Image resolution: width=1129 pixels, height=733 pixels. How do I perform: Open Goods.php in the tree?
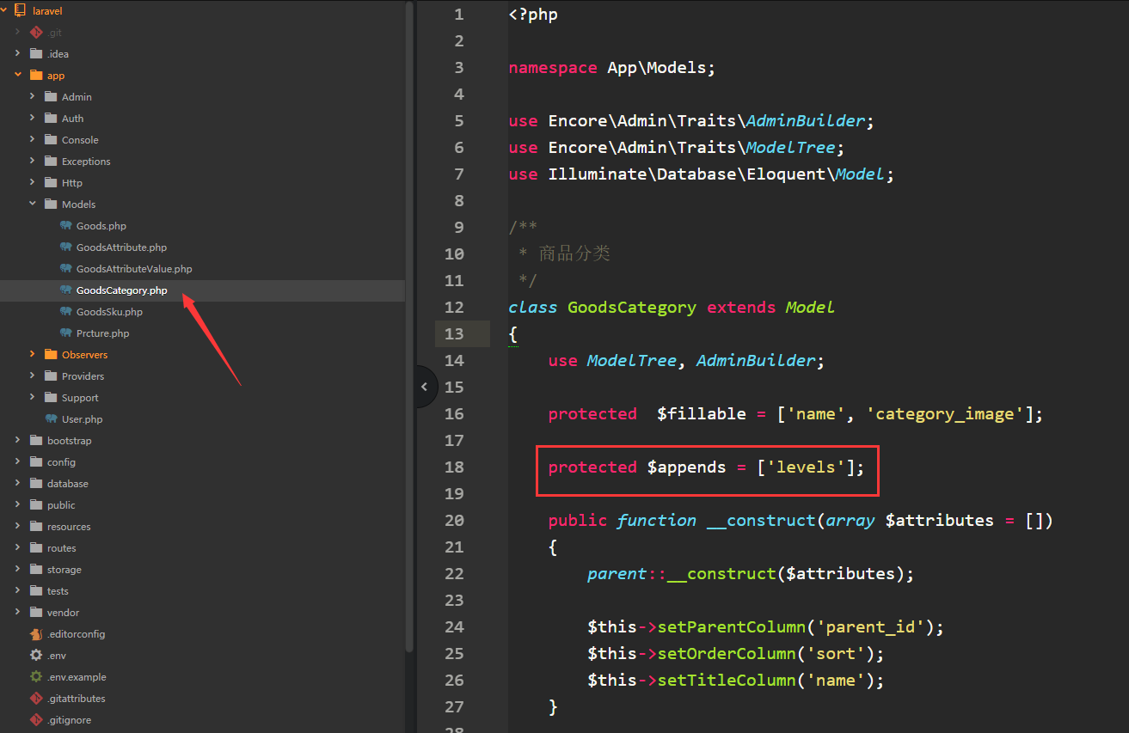coord(101,226)
